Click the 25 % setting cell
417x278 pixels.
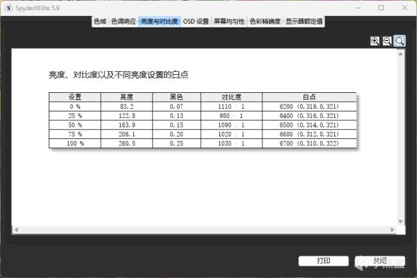[x=75, y=116]
